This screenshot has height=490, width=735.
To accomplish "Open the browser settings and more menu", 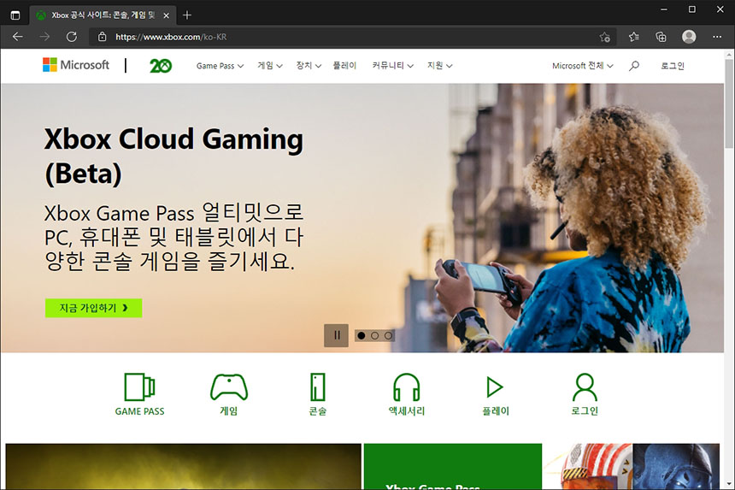I will coord(717,37).
